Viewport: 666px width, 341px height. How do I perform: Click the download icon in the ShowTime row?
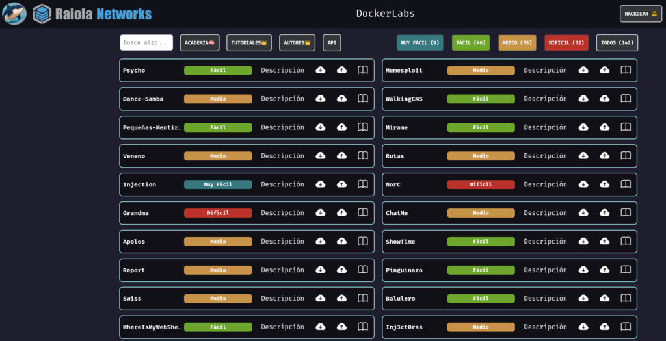[x=583, y=241]
